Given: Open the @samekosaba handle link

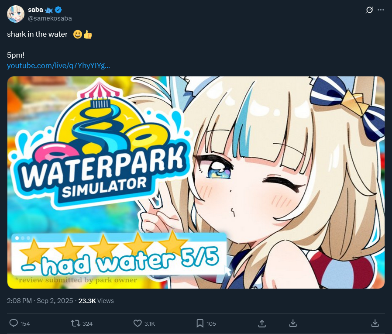Looking at the screenshot, I should 50,18.
